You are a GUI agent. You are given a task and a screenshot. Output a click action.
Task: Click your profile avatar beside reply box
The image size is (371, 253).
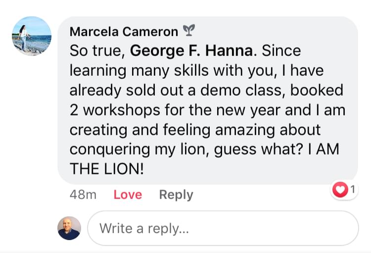[x=69, y=228]
